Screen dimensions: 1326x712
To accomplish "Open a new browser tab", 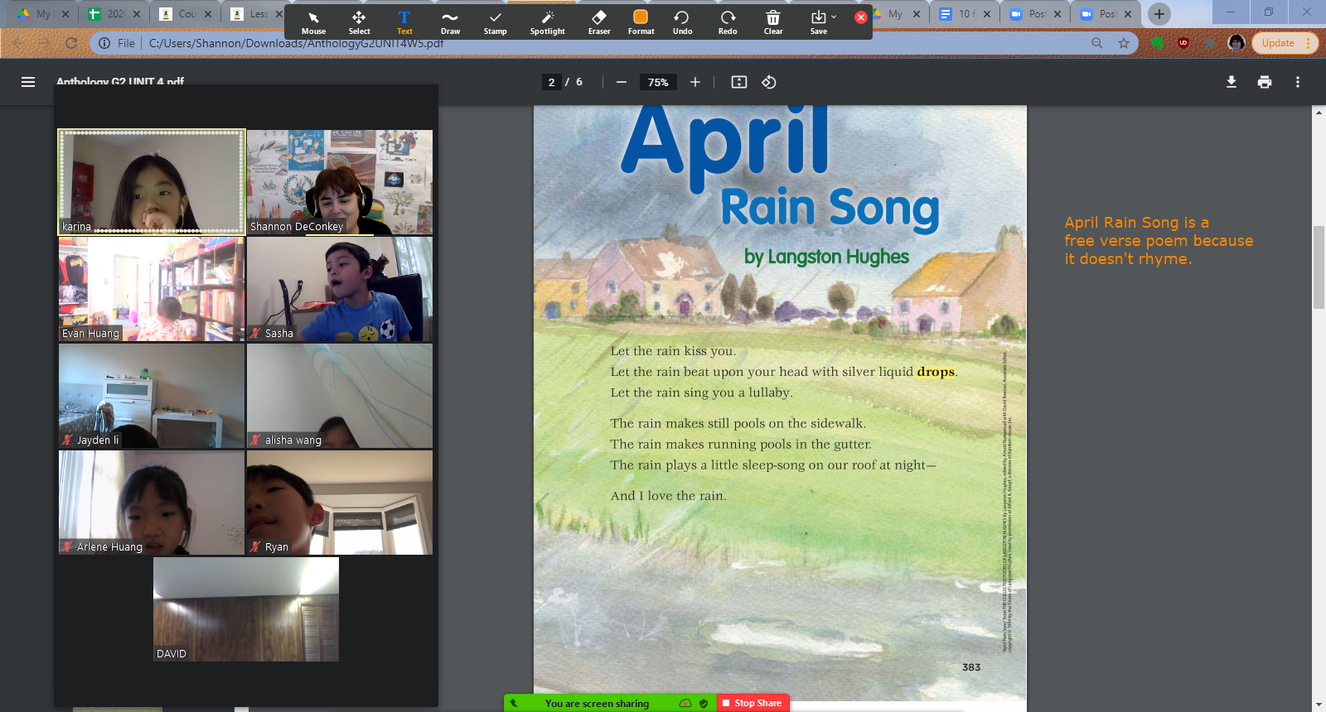I will pyautogui.click(x=1159, y=13).
